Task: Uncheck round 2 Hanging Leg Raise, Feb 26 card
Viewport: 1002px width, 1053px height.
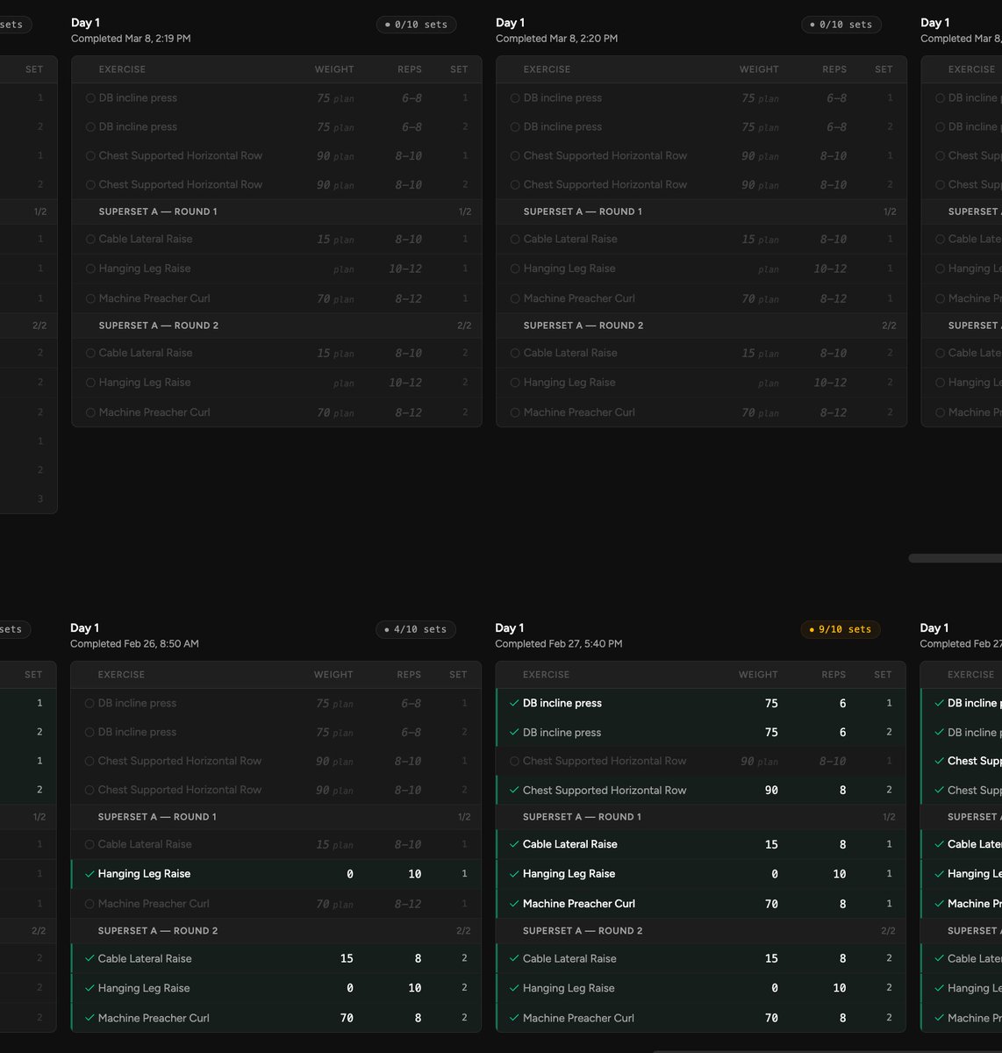Action: [x=89, y=988]
